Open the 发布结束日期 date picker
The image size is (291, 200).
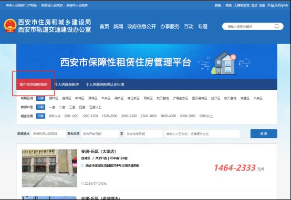pyautogui.click(x=143, y=133)
